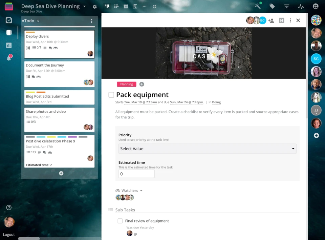This screenshot has height=240, width=325.
Task: Click the Estimated time input field
Action: tap(136, 174)
